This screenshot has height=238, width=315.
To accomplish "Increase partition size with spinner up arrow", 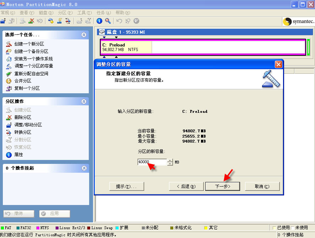I will 170,160.
